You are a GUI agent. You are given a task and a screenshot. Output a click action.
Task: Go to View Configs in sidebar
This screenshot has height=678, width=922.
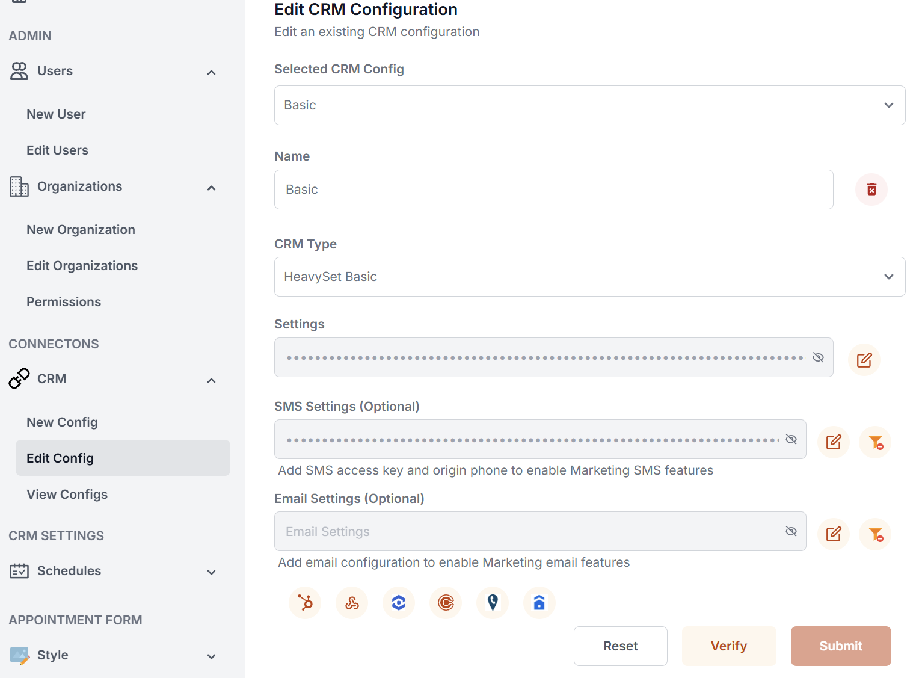[67, 495]
